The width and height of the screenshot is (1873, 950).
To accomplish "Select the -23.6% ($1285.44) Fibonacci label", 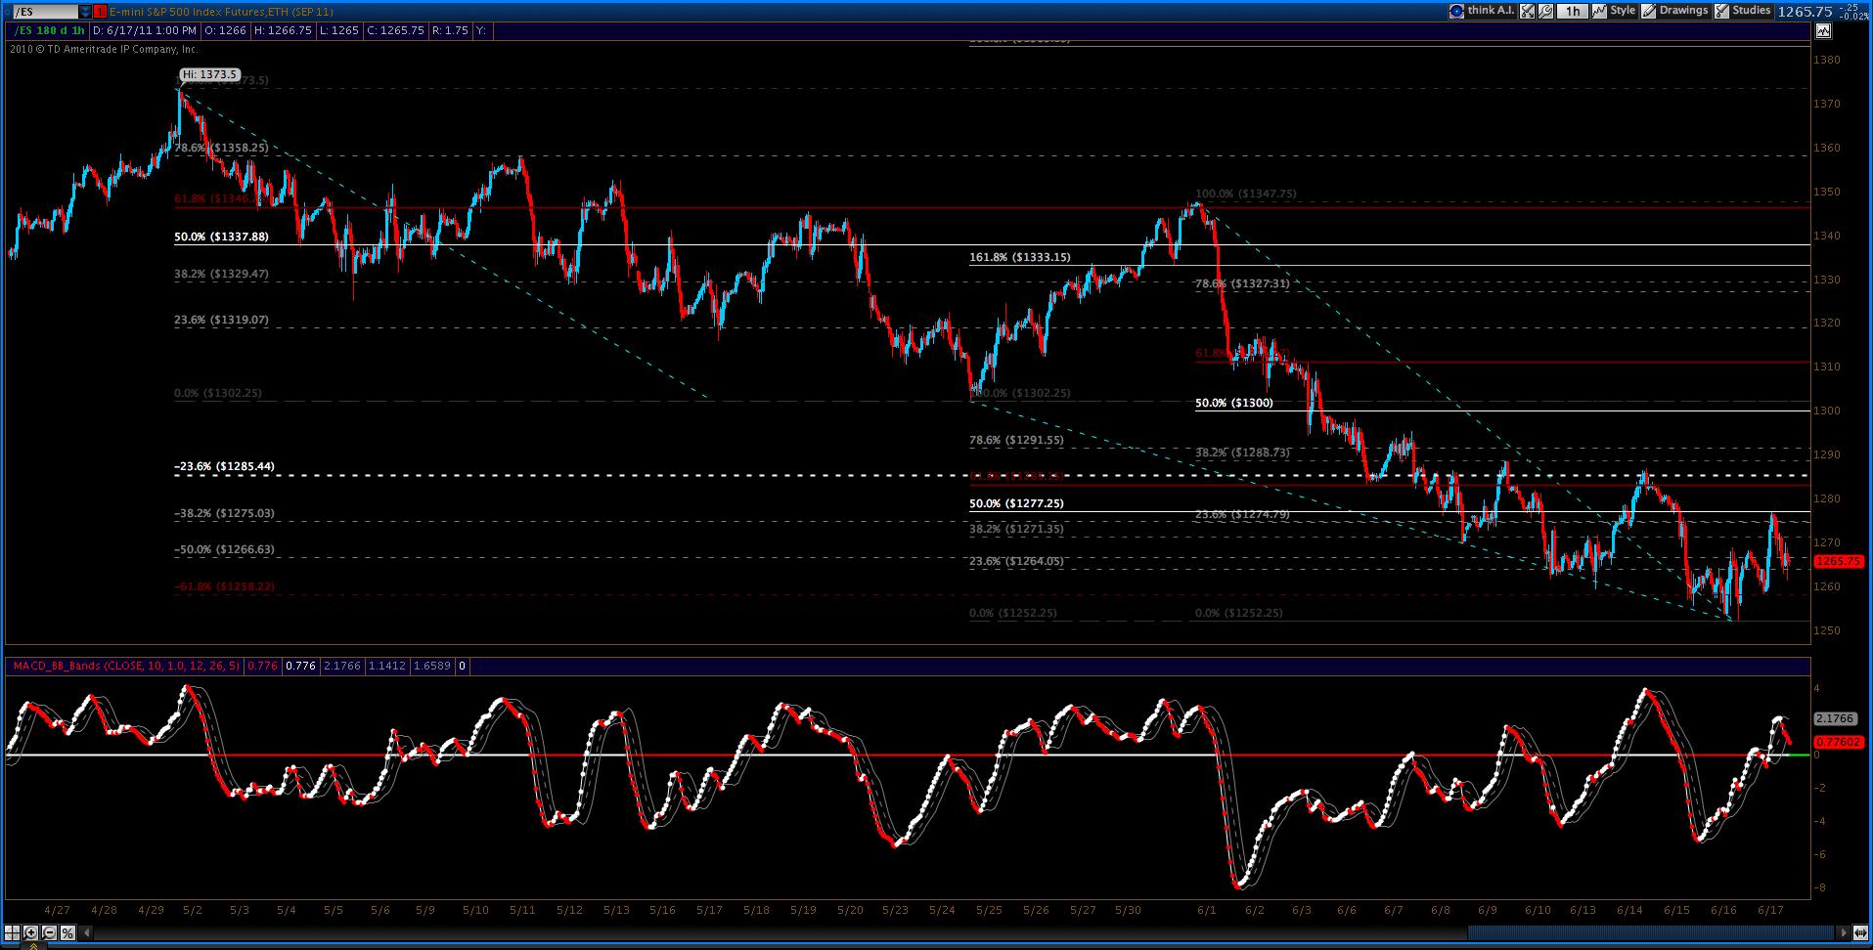I will point(224,466).
